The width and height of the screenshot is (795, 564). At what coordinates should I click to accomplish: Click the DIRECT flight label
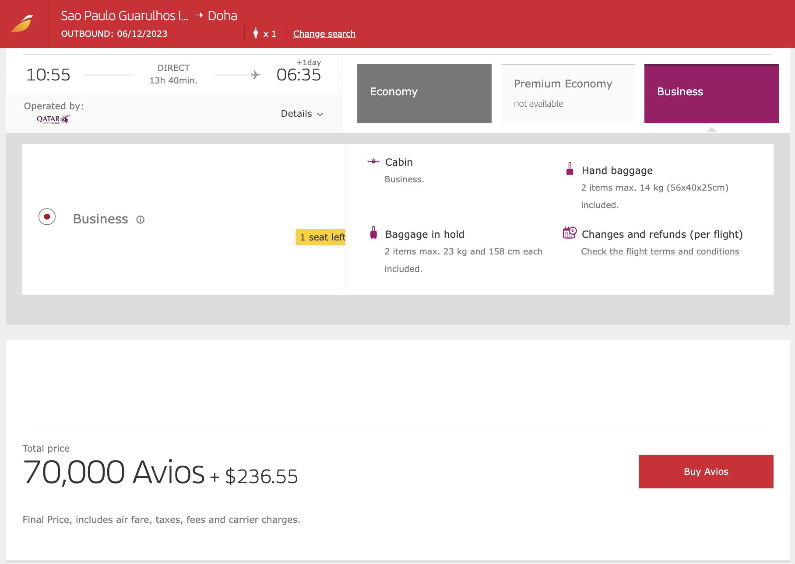pos(173,68)
